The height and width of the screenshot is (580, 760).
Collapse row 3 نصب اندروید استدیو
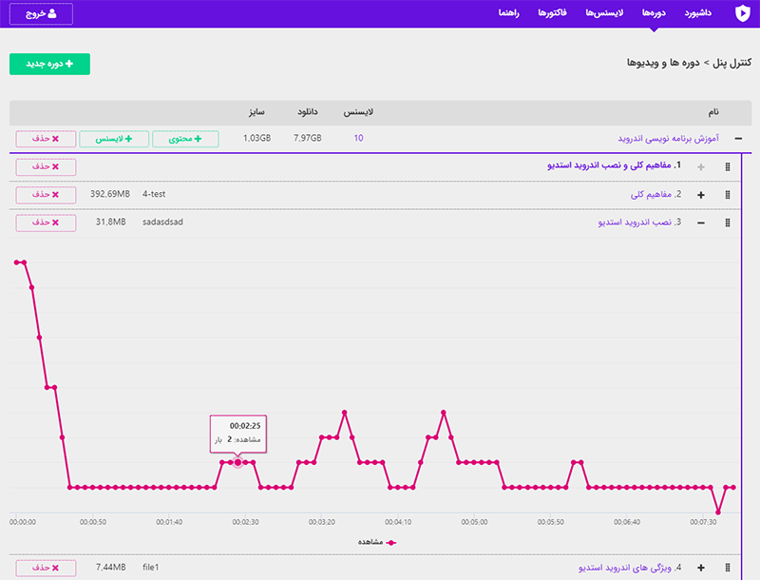tap(701, 223)
